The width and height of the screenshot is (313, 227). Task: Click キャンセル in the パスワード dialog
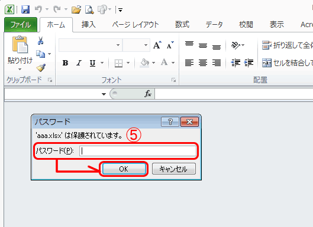174,169
